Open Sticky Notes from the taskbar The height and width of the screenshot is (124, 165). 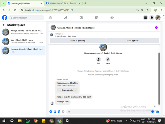click(x=44, y=121)
